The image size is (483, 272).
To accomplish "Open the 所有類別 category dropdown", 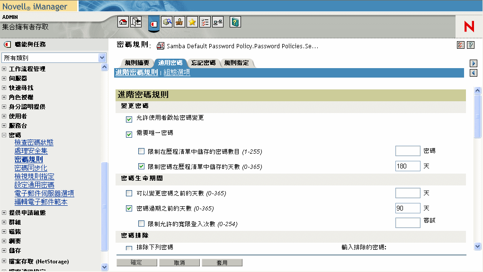I will (x=54, y=58).
